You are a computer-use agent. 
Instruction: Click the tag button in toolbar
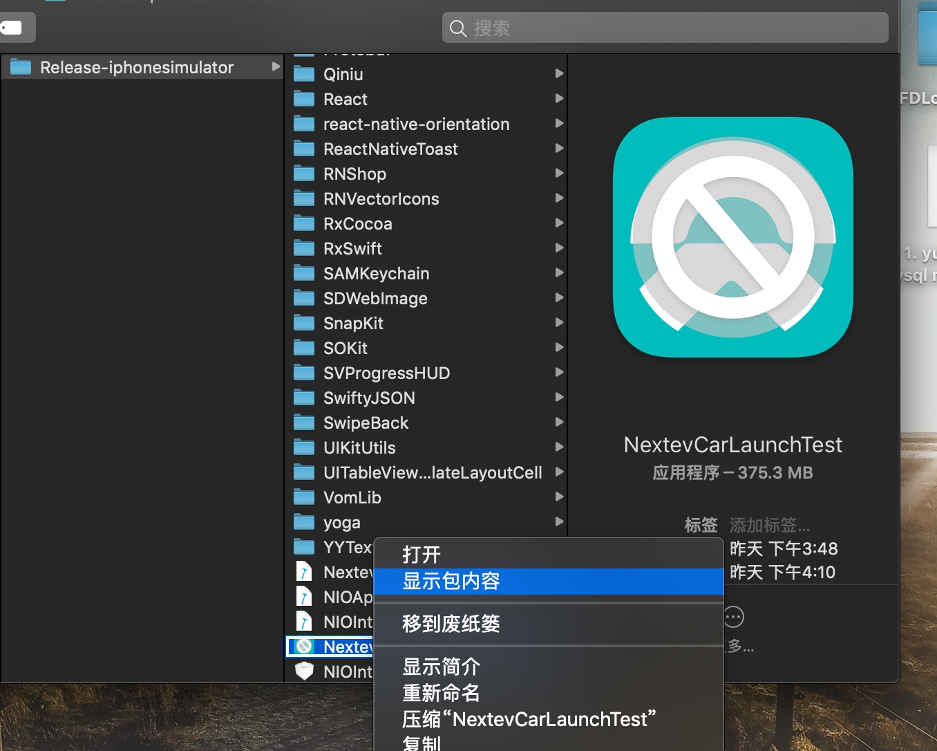coord(14,28)
